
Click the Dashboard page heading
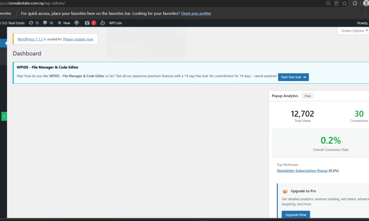(x=27, y=53)
